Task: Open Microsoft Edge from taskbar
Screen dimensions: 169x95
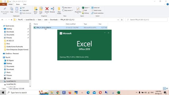Action: [x=88, y=93]
